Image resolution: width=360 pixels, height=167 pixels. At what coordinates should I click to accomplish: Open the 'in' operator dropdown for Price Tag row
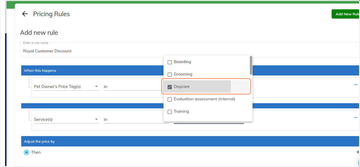click(x=133, y=86)
